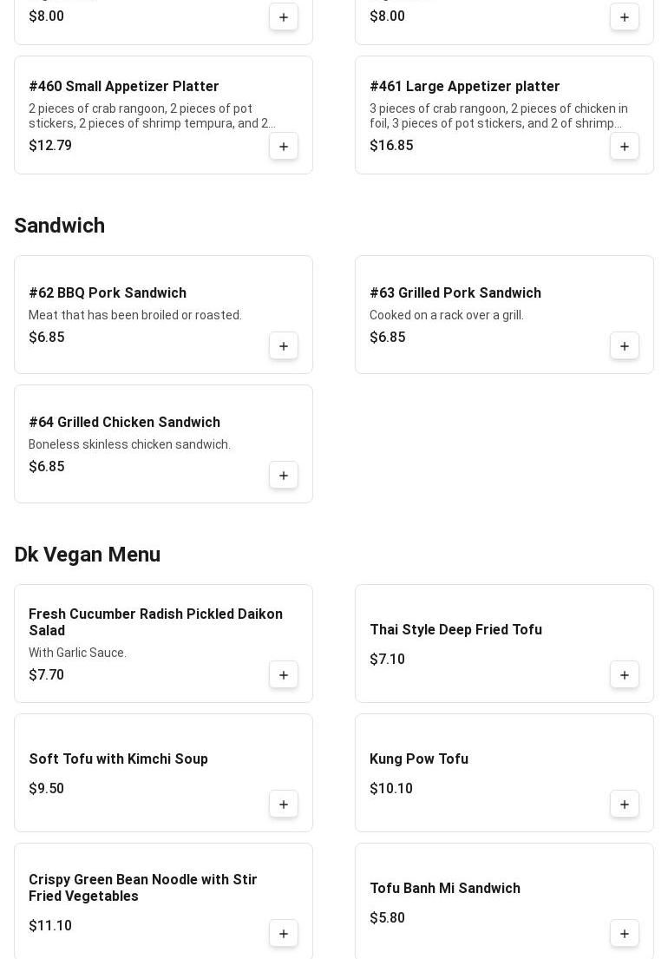Click the Sandwich section heading
This screenshot has height=959, width=668.
point(59,226)
